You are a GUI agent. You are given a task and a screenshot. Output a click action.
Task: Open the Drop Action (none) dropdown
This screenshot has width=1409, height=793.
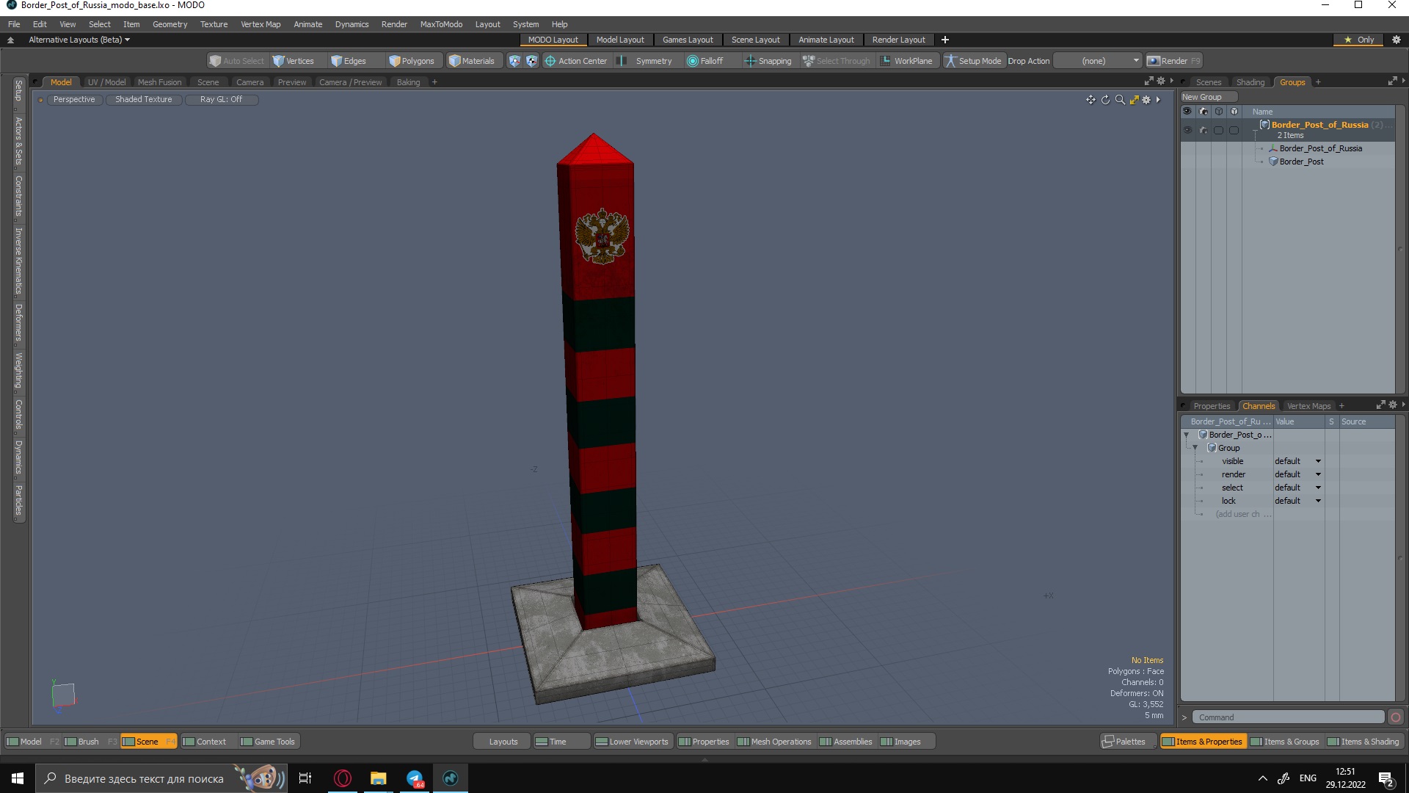pyautogui.click(x=1098, y=61)
